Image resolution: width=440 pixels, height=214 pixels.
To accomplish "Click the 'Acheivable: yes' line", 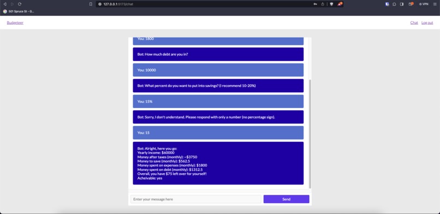I will coord(150,178).
